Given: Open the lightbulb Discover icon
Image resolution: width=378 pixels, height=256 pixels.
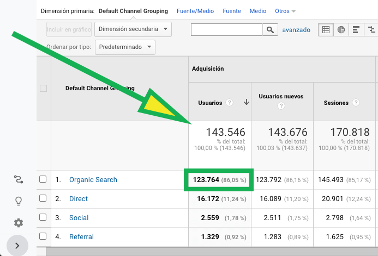Looking at the screenshot, I should [19, 201].
